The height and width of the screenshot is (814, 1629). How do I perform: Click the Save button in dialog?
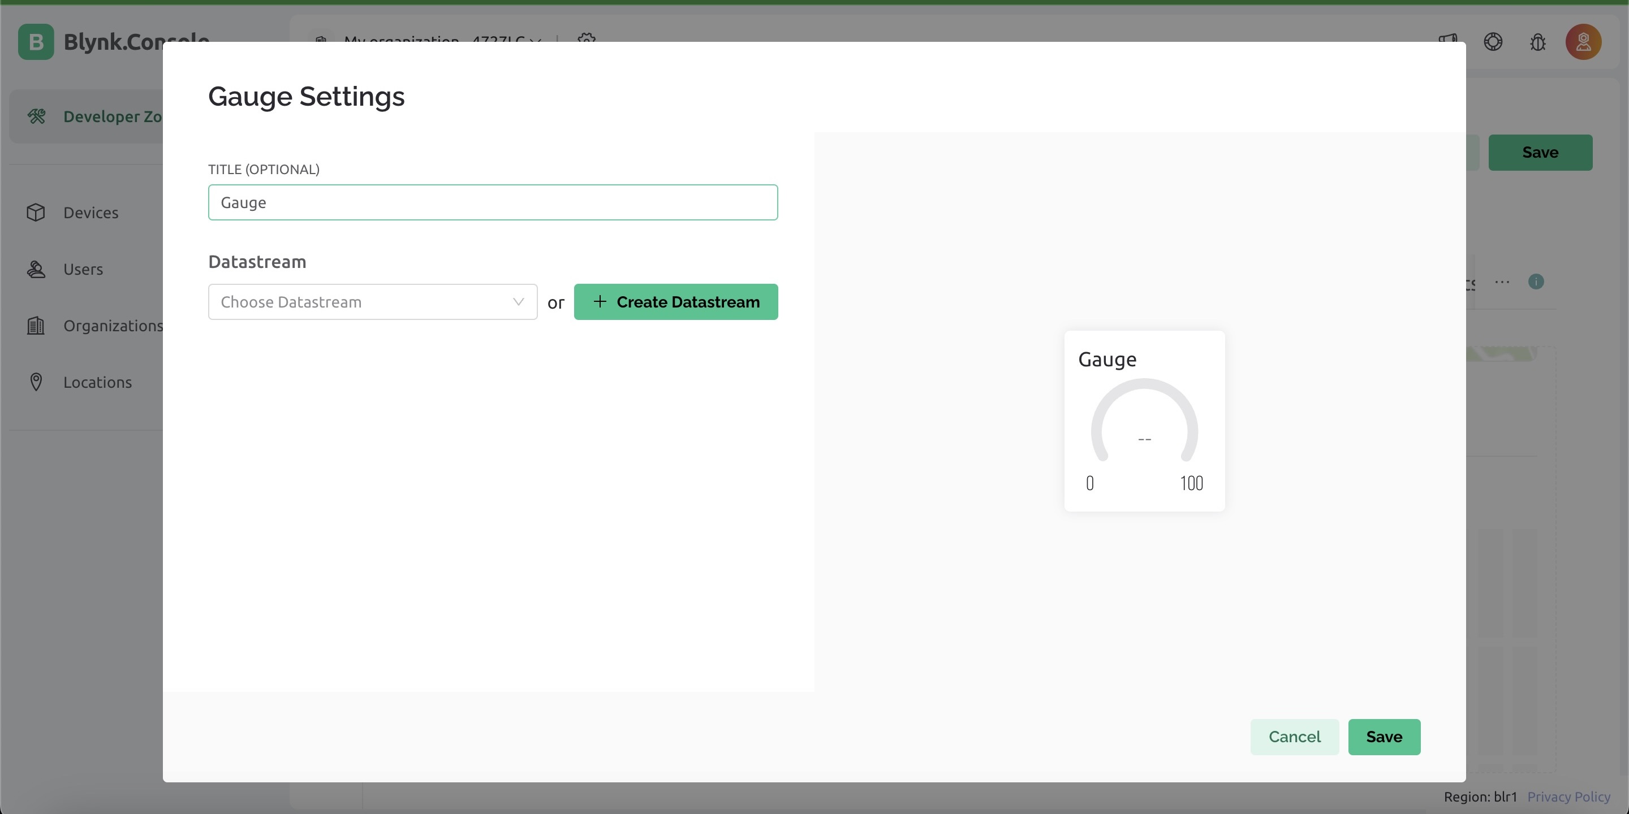click(x=1384, y=737)
